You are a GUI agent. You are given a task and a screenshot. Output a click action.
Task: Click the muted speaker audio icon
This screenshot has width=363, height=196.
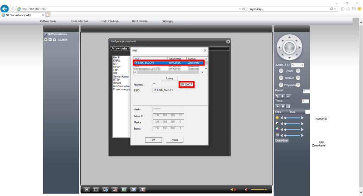click(x=233, y=190)
